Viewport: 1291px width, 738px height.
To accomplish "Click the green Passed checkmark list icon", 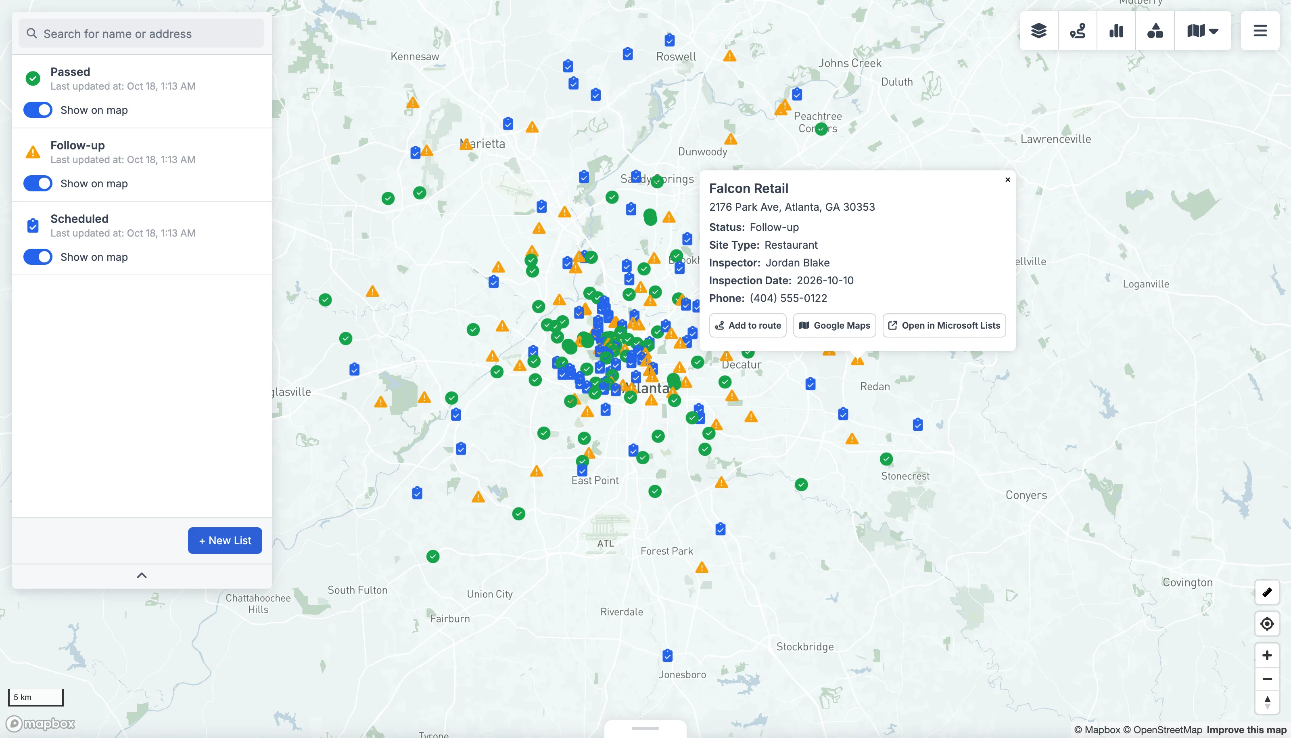I will [x=33, y=78].
